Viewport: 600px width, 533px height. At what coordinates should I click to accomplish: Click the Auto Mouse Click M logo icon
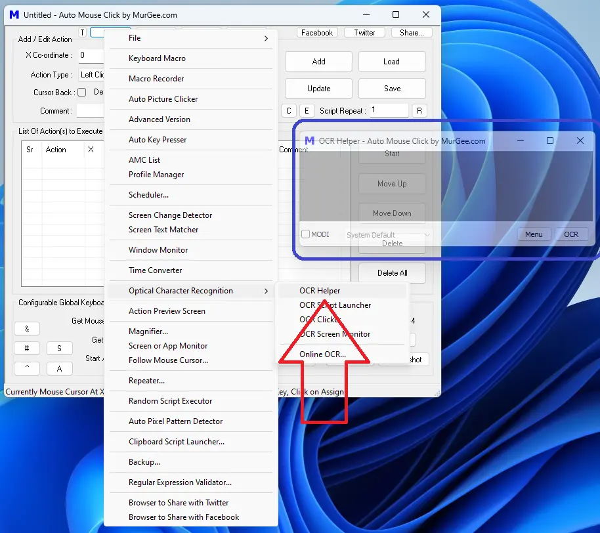[x=14, y=15]
